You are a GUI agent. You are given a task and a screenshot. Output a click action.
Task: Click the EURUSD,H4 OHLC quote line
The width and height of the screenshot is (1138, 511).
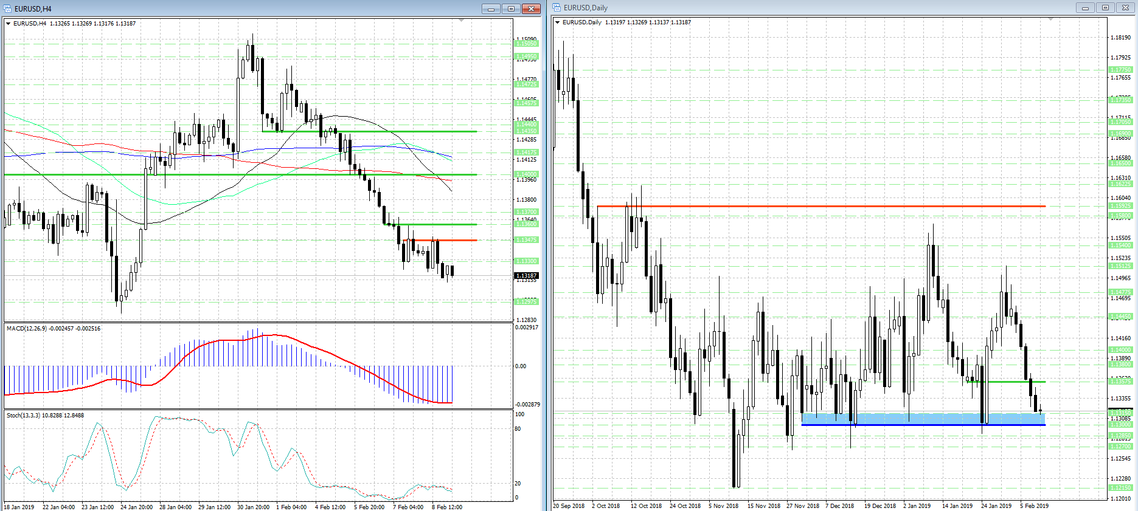[x=75, y=24]
